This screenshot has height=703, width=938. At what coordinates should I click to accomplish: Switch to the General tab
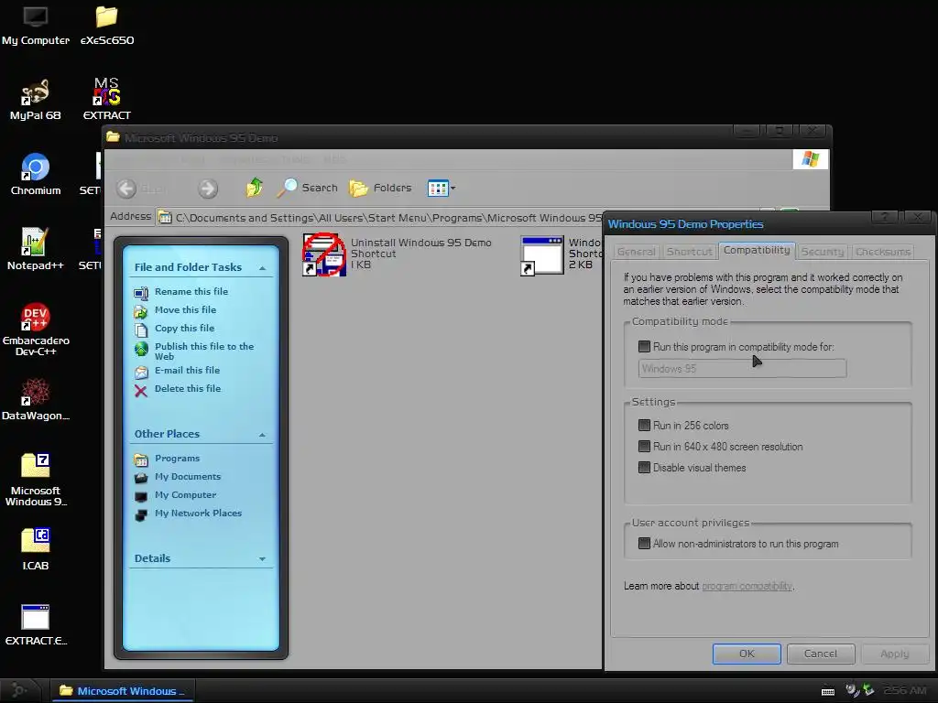point(636,252)
